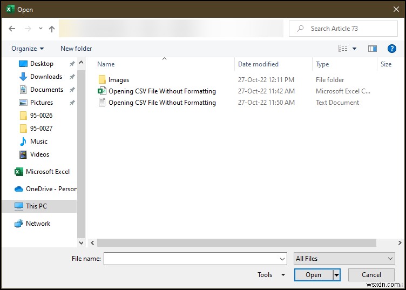Create a New folder
Image resolution: width=406 pixels, height=290 pixels.
pyautogui.click(x=76, y=49)
